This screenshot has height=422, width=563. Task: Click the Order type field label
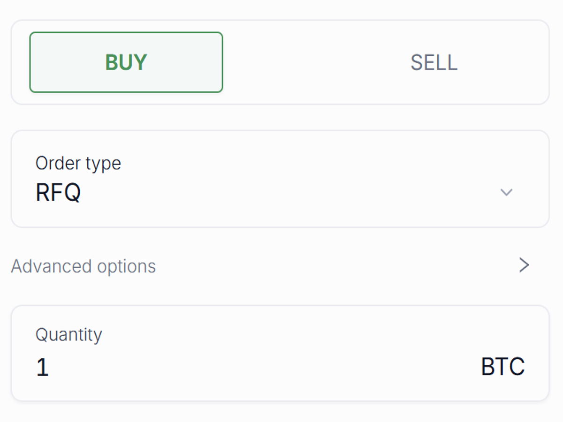point(78,163)
